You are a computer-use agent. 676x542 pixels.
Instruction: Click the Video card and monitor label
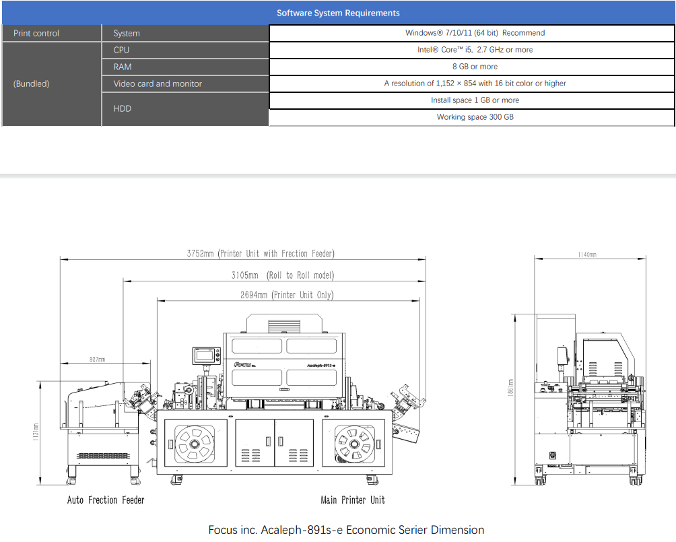pyautogui.click(x=158, y=83)
